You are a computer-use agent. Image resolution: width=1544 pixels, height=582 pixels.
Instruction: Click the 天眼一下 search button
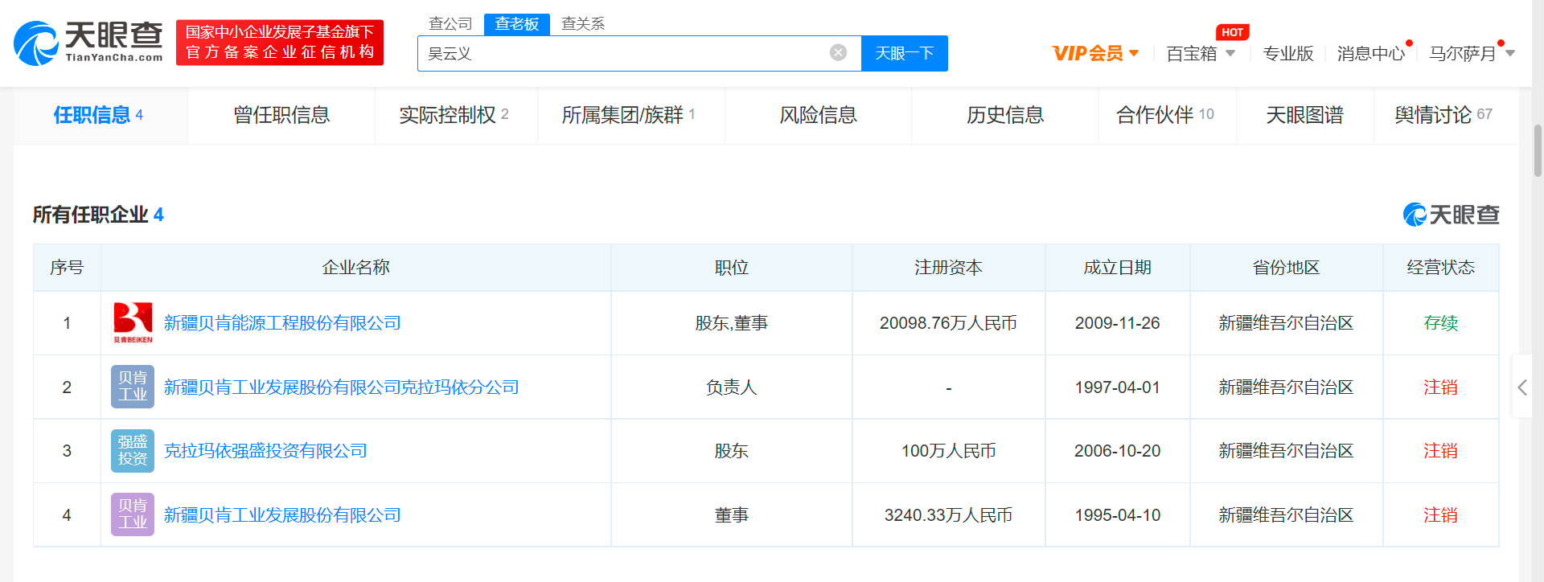point(905,53)
